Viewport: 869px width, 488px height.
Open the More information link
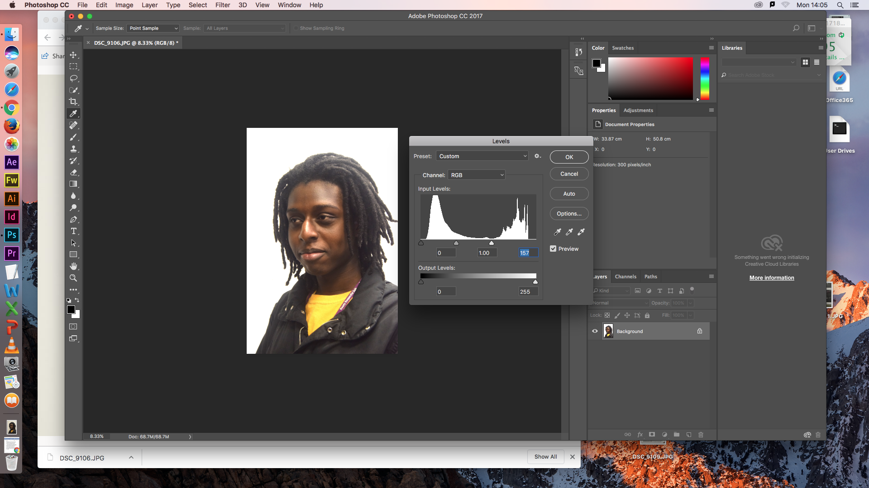pos(771,278)
